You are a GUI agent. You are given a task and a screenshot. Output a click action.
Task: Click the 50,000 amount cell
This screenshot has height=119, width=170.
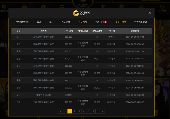tap(68, 95)
